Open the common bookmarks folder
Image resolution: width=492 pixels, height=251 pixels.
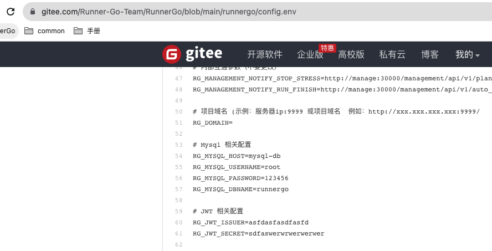click(44, 31)
